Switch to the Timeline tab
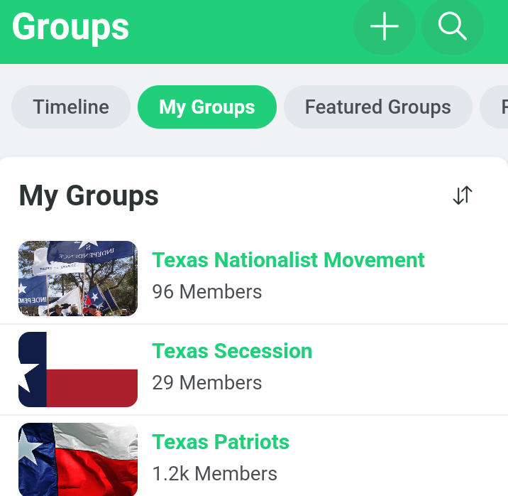 point(71,107)
